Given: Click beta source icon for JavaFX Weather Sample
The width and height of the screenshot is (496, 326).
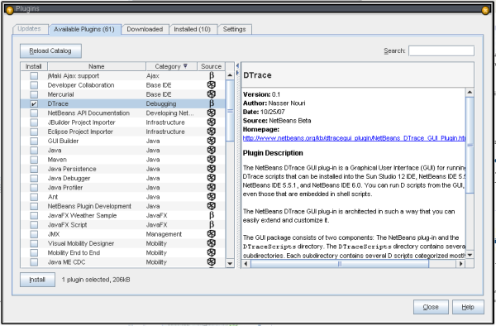Looking at the screenshot, I should click(212, 215).
